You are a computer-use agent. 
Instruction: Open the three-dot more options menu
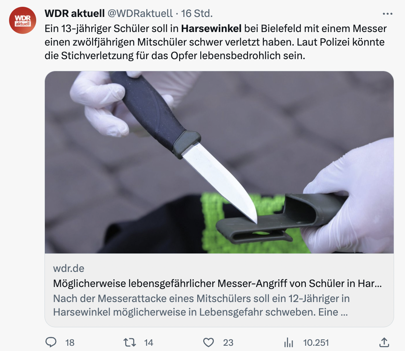click(x=387, y=14)
